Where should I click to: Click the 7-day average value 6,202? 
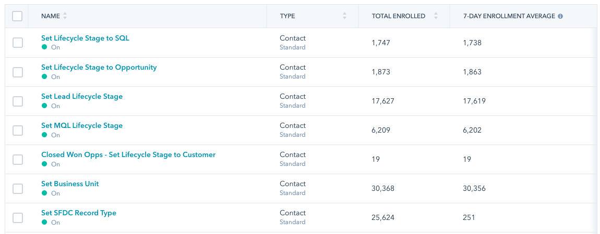tap(472, 131)
